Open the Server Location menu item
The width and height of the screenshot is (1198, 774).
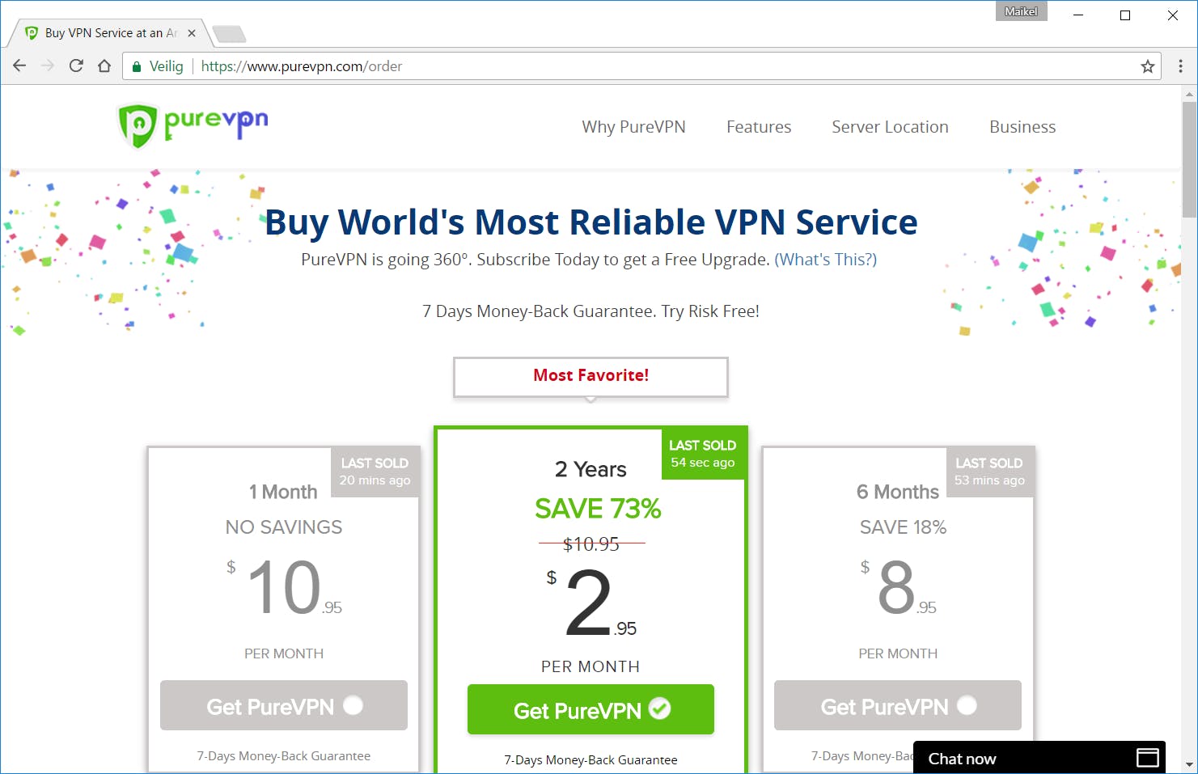[x=890, y=127]
